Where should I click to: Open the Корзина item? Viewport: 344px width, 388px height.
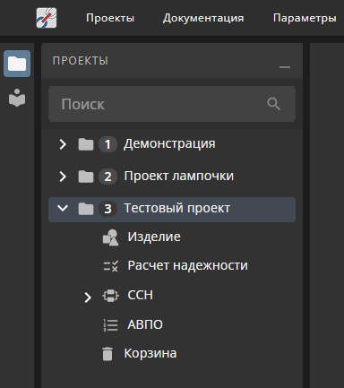tap(150, 354)
